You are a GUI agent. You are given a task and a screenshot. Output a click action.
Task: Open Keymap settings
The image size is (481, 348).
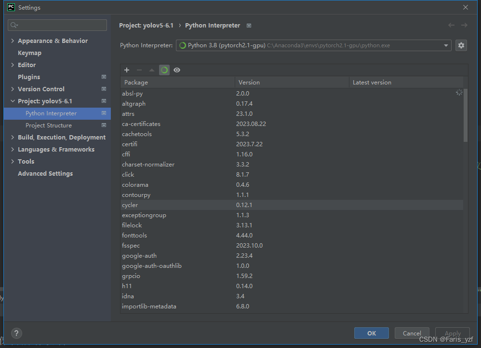point(29,53)
